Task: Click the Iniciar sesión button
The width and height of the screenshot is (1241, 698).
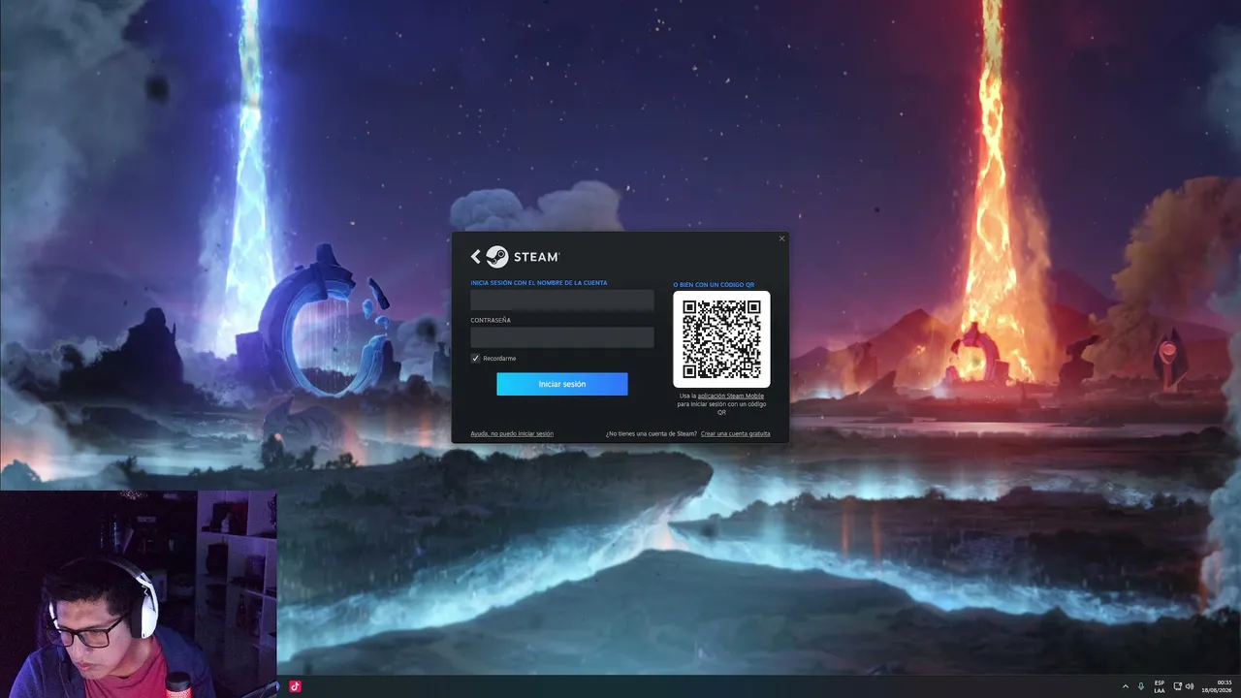Action: pyautogui.click(x=562, y=384)
